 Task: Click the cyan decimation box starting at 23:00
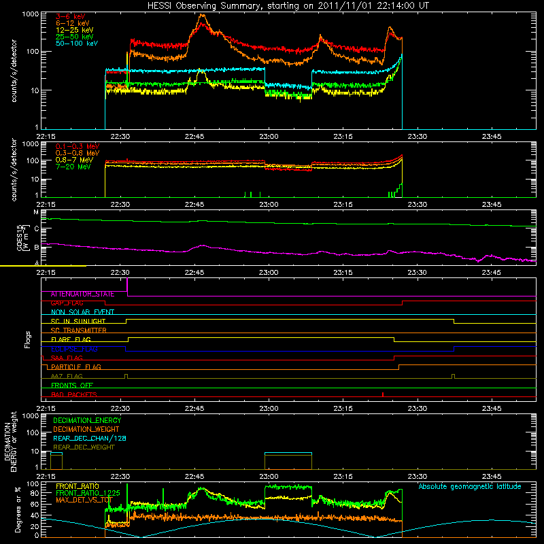pos(288,454)
